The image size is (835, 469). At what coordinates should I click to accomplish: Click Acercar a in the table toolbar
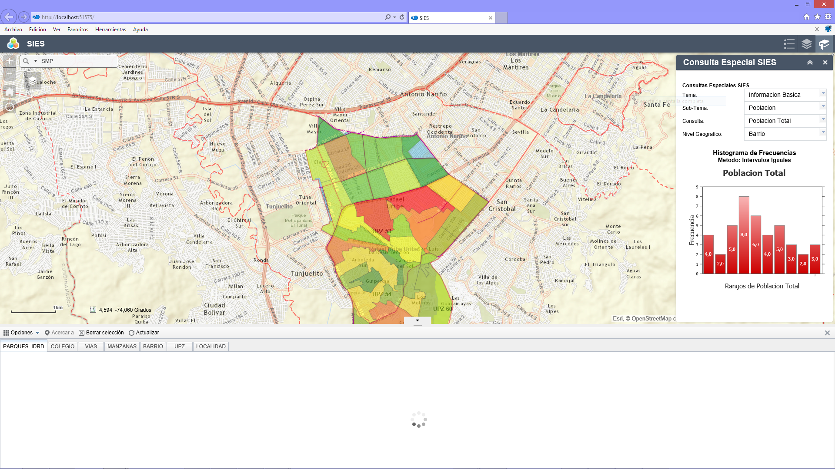tap(59, 333)
